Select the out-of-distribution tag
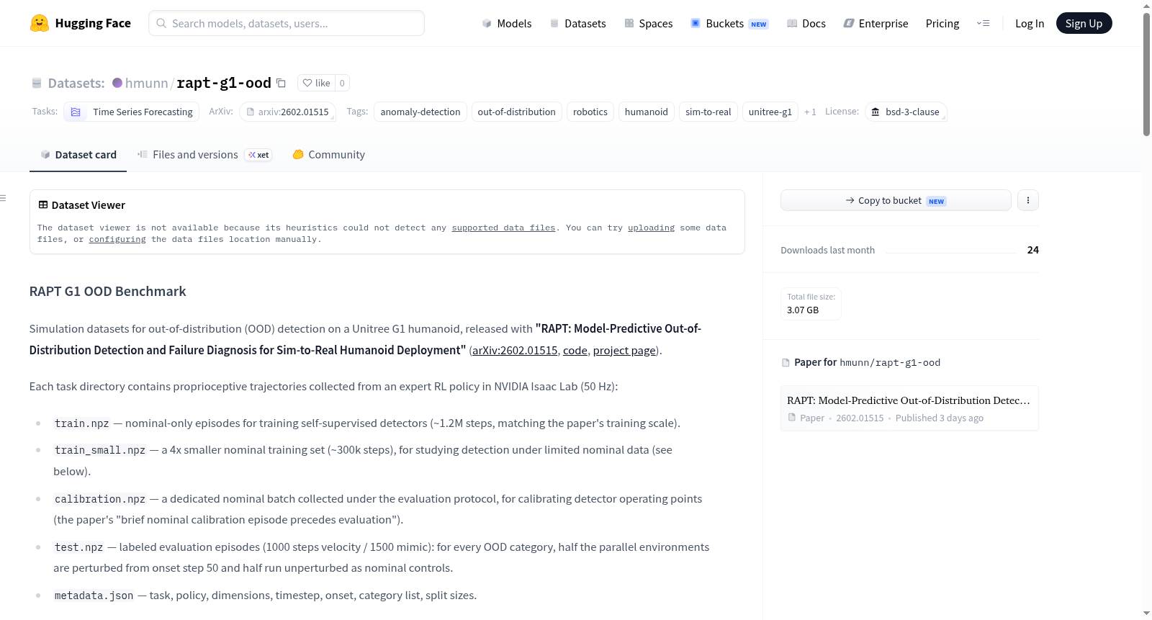The height and width of the screenshot is (620, 1152). (x=516, y=112)
